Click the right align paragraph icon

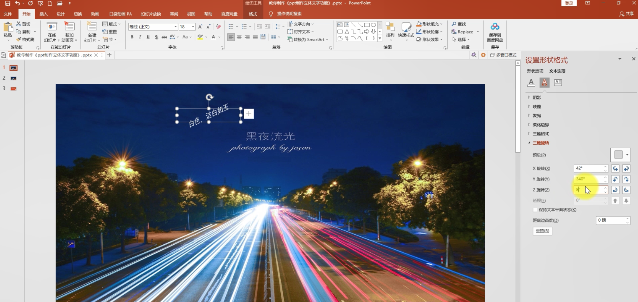[x=247, y=37]
